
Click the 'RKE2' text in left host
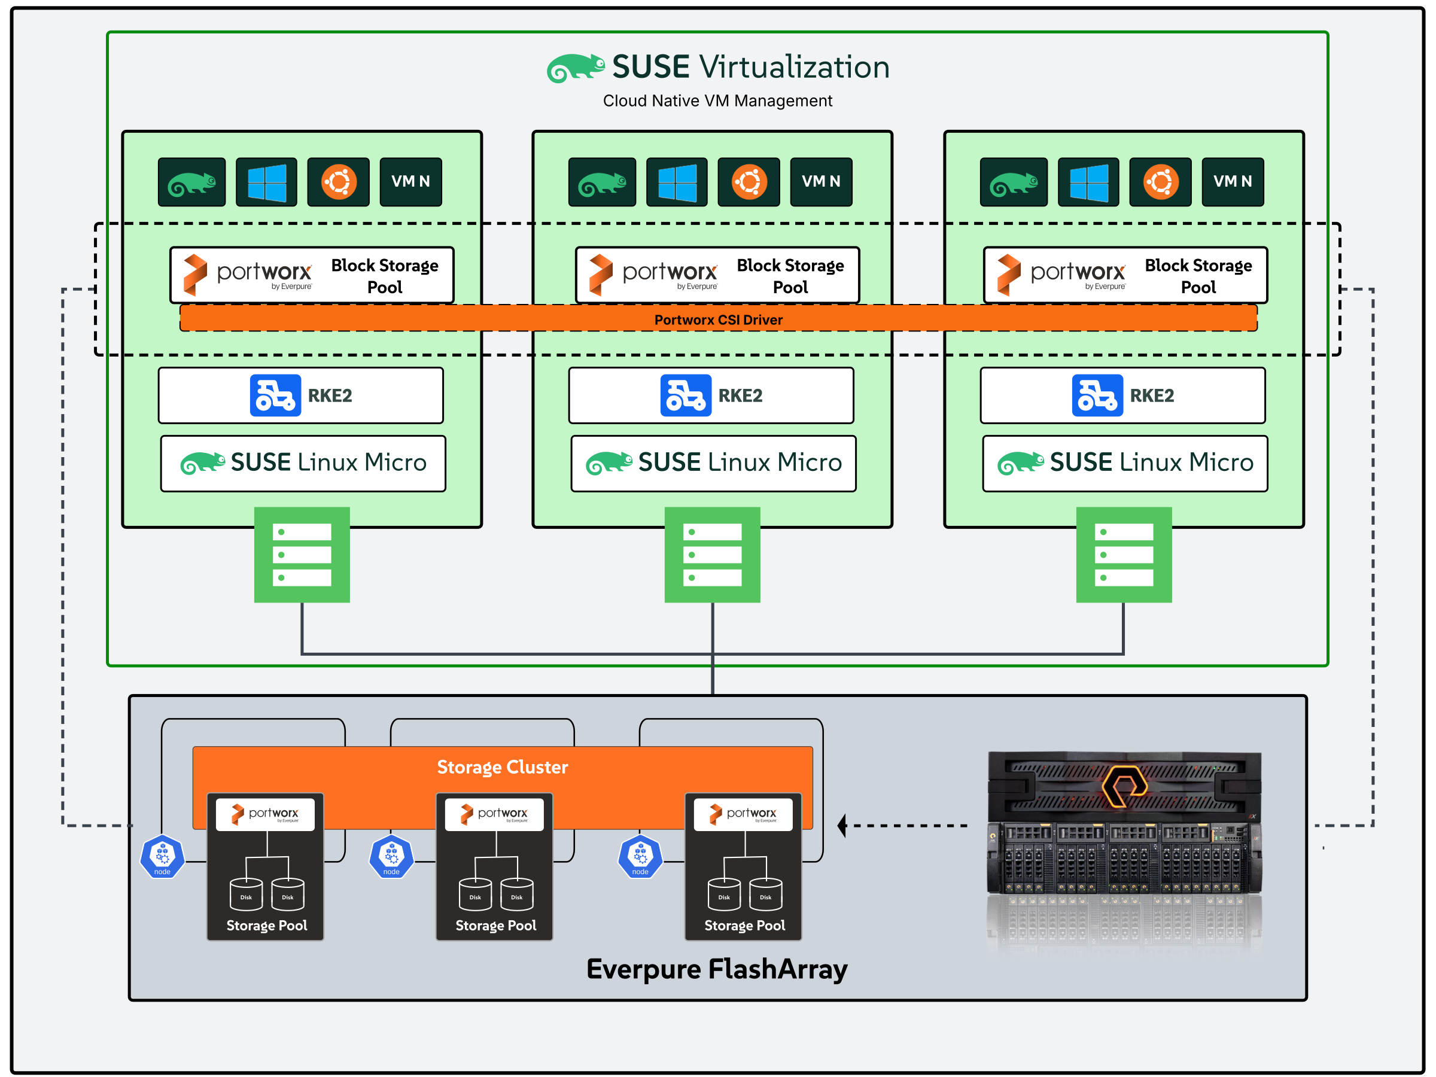pyautogui.click(x=330, y=395)
